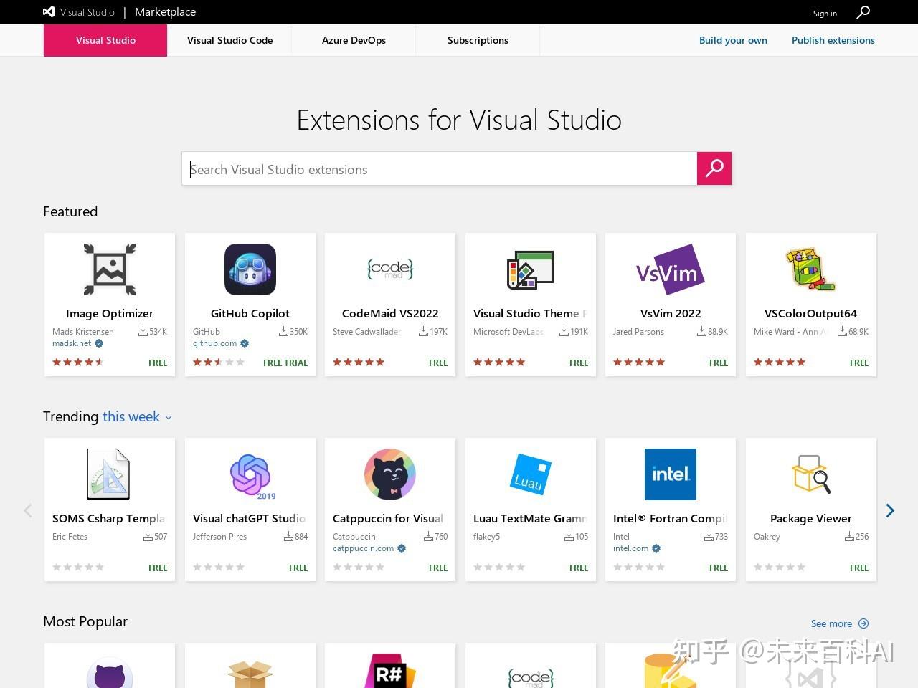The image size is (918, 688).
Task: Open the Luau TextMate Grammar icon
Action: coord(531,474)
